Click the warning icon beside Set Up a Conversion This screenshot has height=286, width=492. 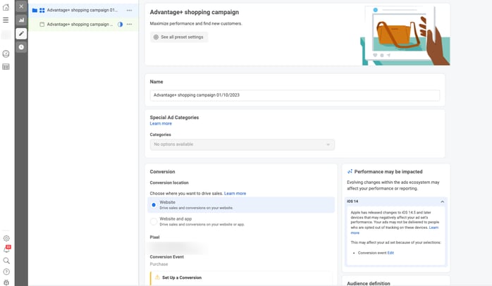coord(157,278)
